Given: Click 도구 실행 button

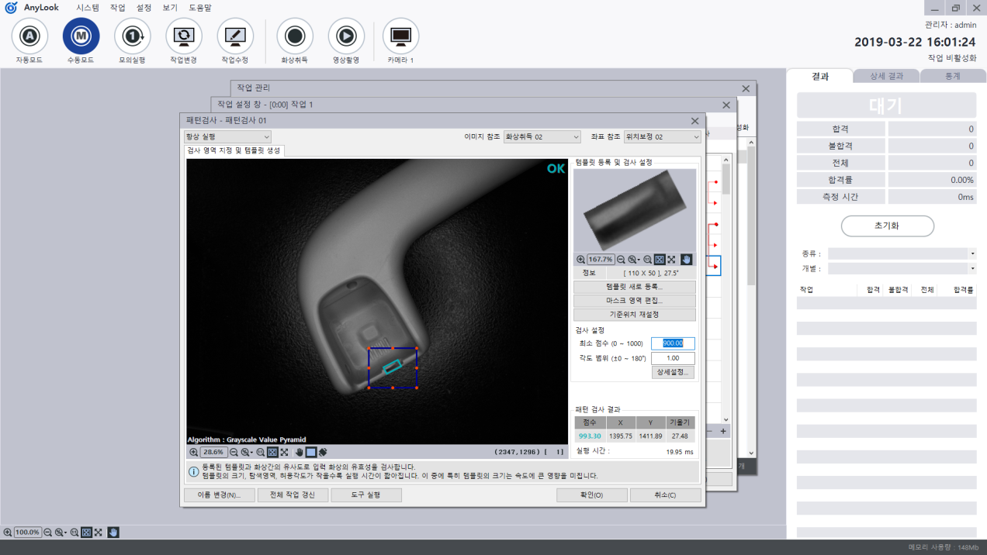Looking at the screenshot, I should click(366, 495).
